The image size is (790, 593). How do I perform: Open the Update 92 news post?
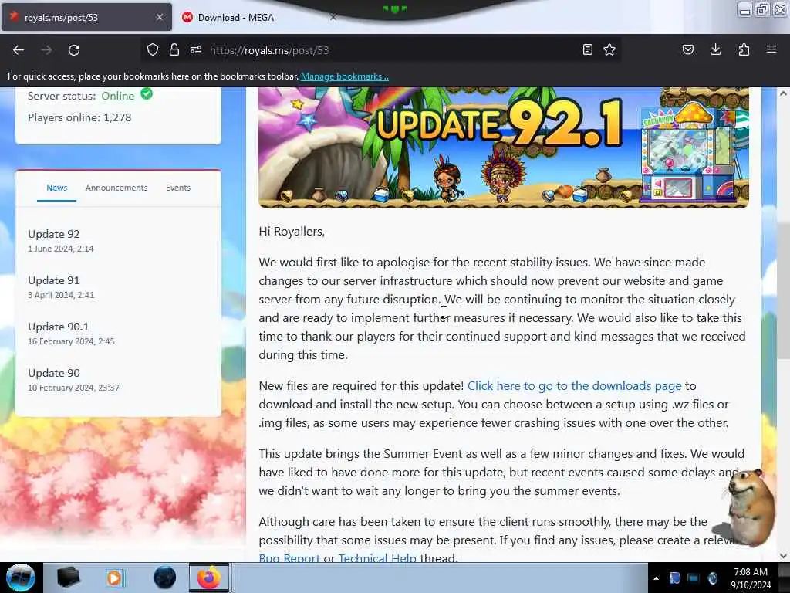pos(54,234)
